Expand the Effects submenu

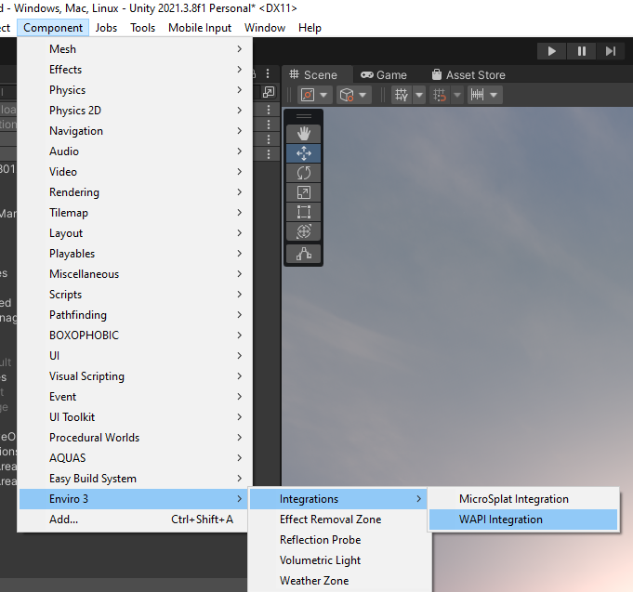135,70
